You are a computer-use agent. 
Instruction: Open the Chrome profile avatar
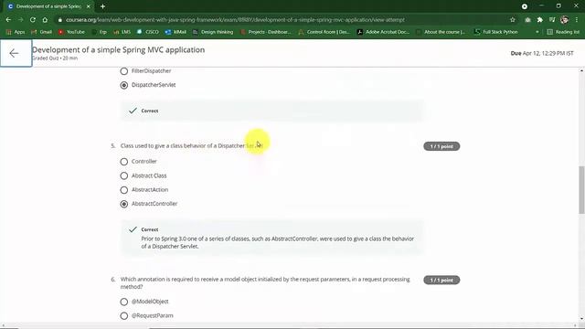coord(565,20)
